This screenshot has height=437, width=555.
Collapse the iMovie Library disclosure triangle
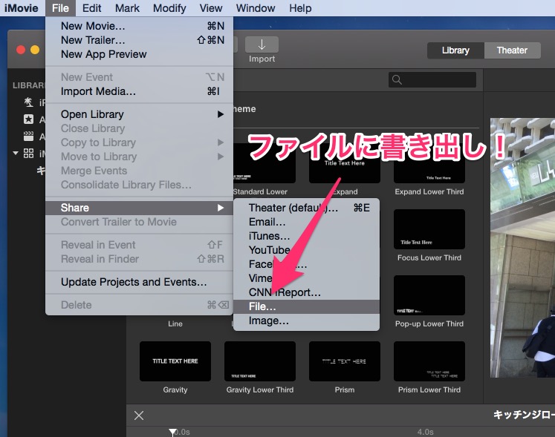pyautogui.click(x=16, y=153)
